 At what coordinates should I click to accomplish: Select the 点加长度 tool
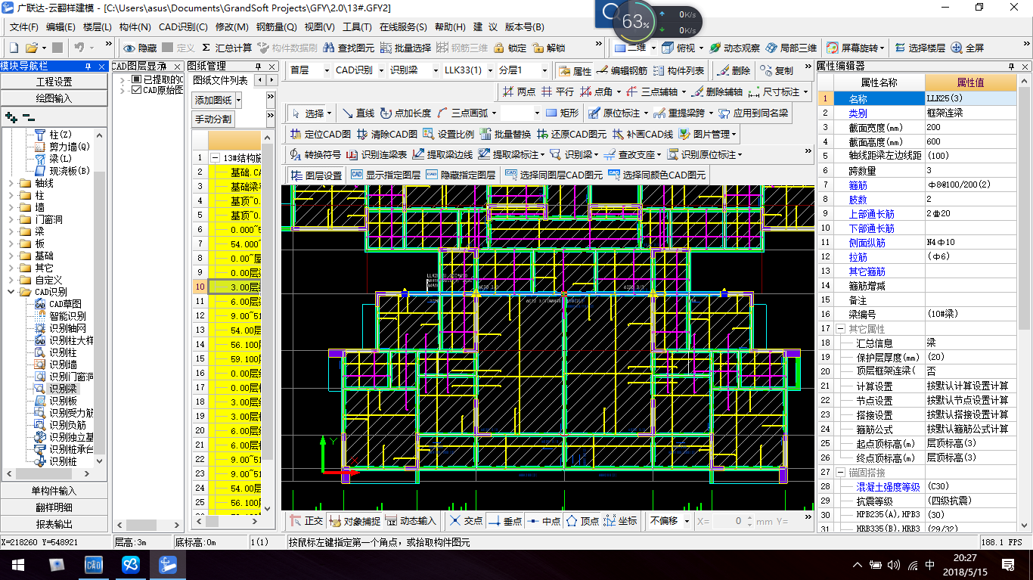point(405,113)
